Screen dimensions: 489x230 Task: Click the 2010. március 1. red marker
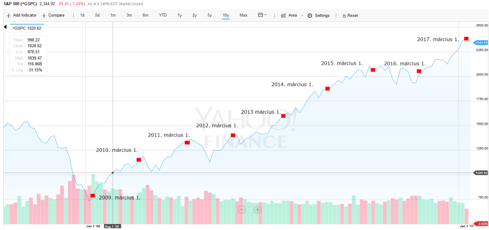coord(139,159)
